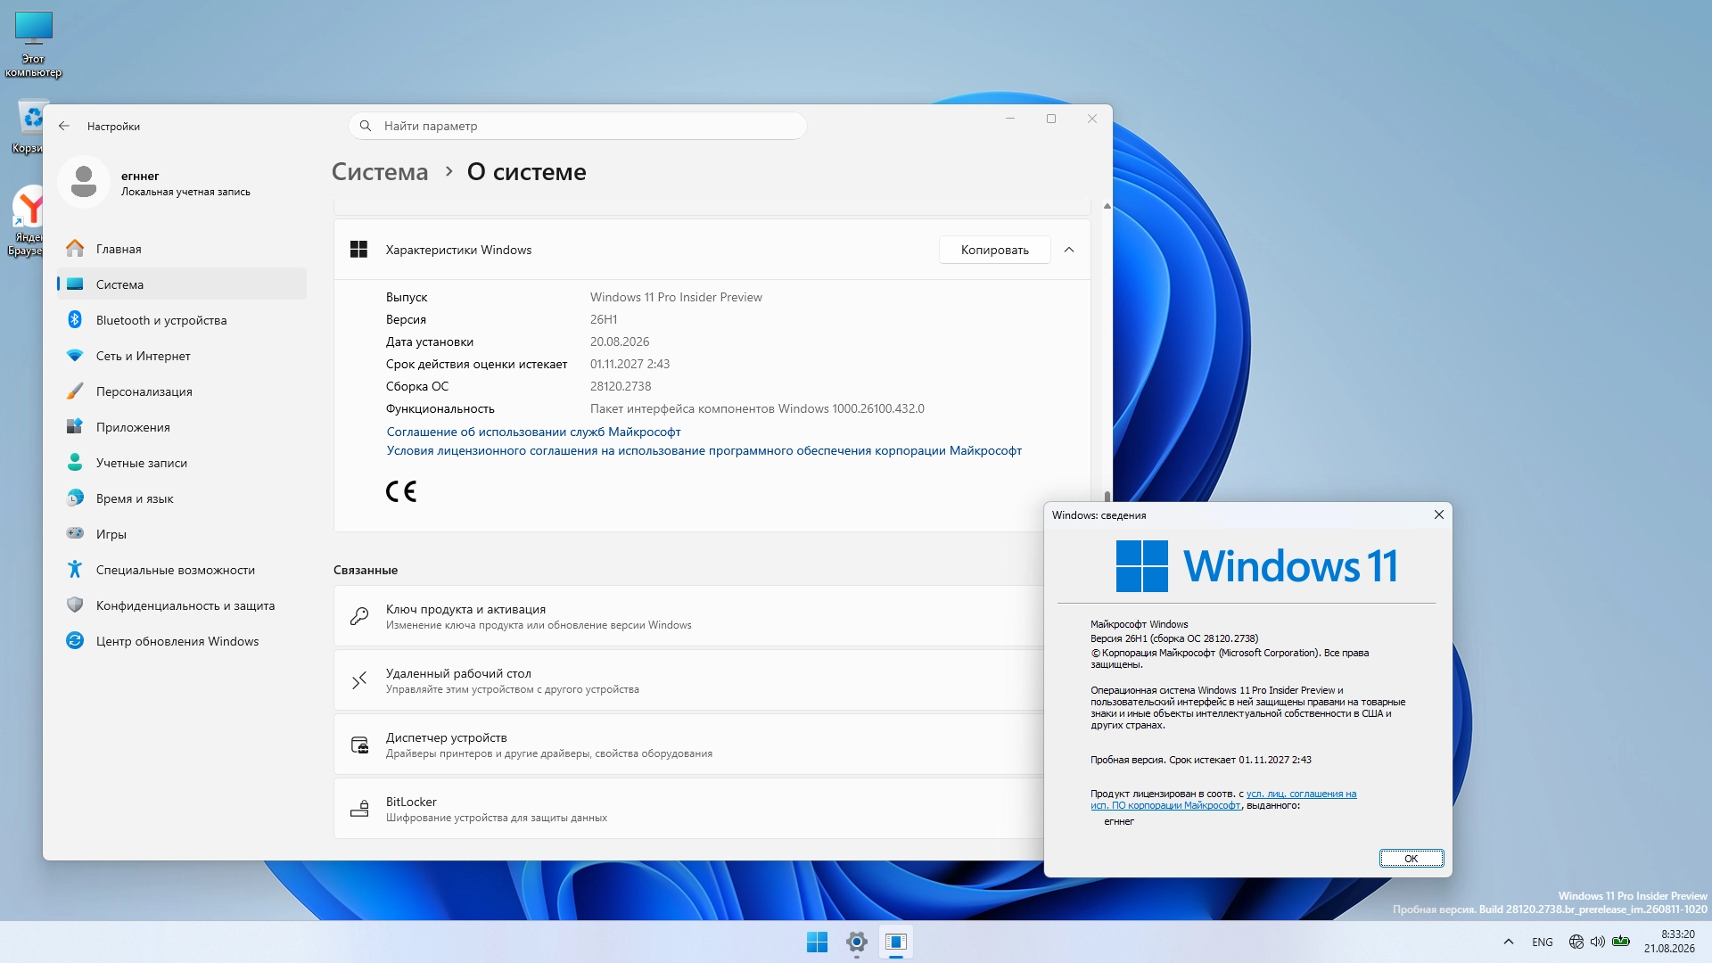
Task: Click the Найти параметр search field
Action: (x=578, y=126)
